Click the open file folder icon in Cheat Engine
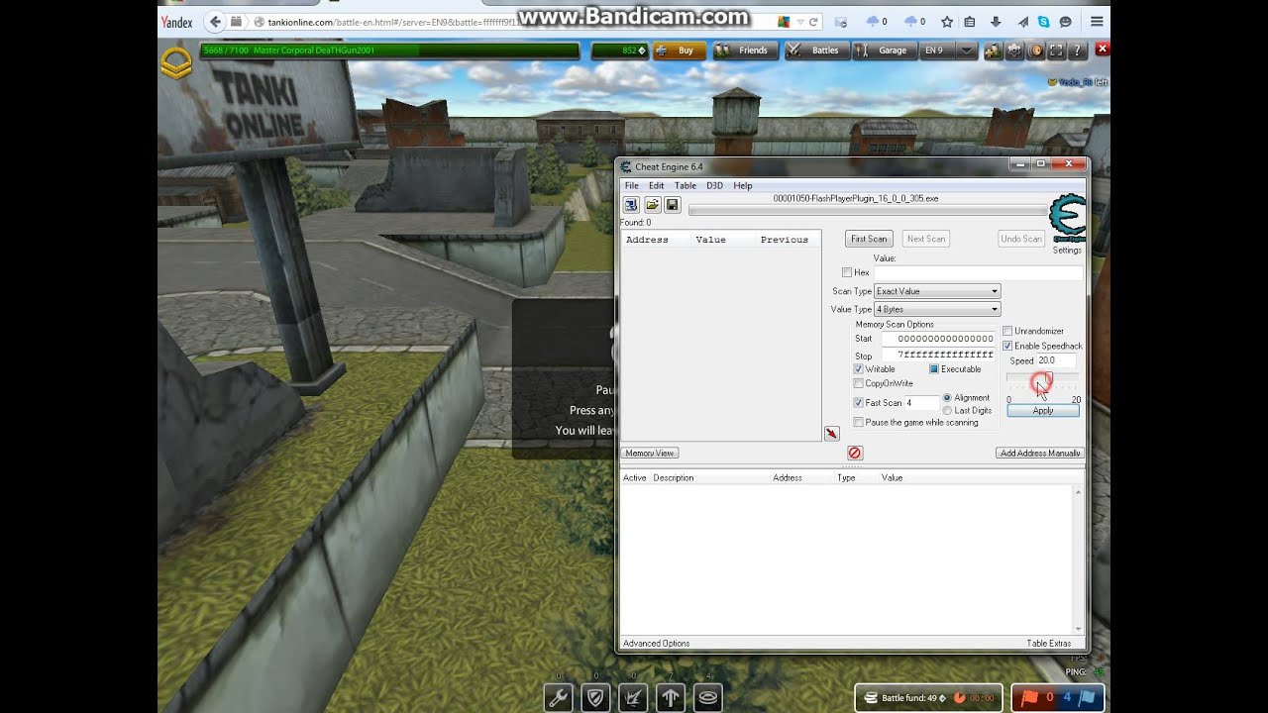Image resolution: width=1268 pixels, height=713 pixels. click(652, 205)
